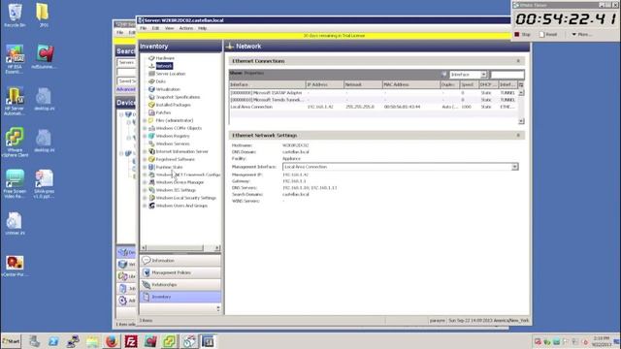Open the Help menu
The height and width of the screenshot is (349, 621).
click(x=203, y=28)
